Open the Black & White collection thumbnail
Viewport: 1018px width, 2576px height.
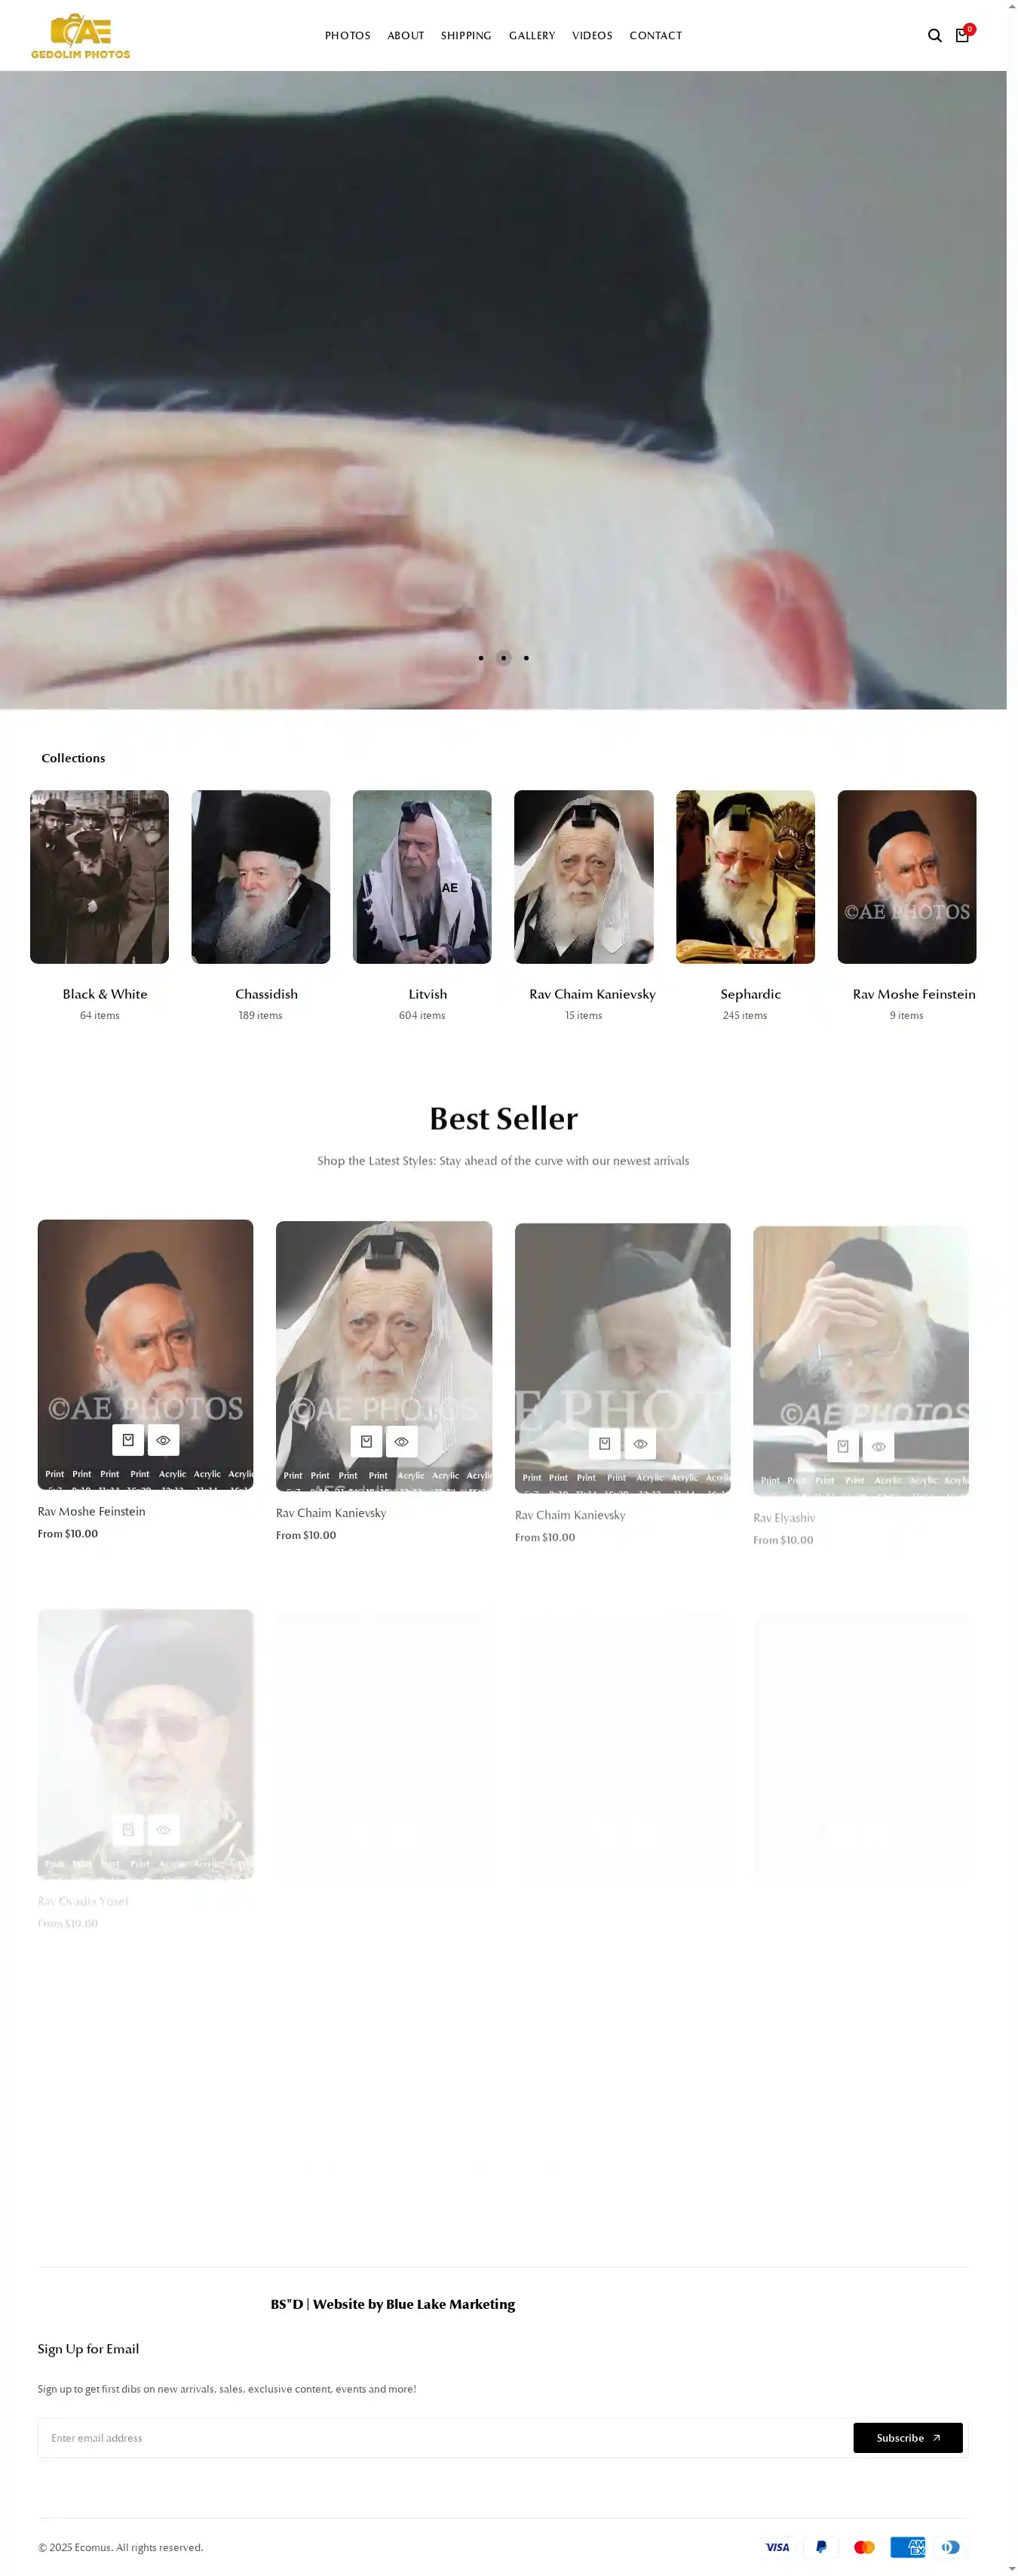[x=99, y=877]
